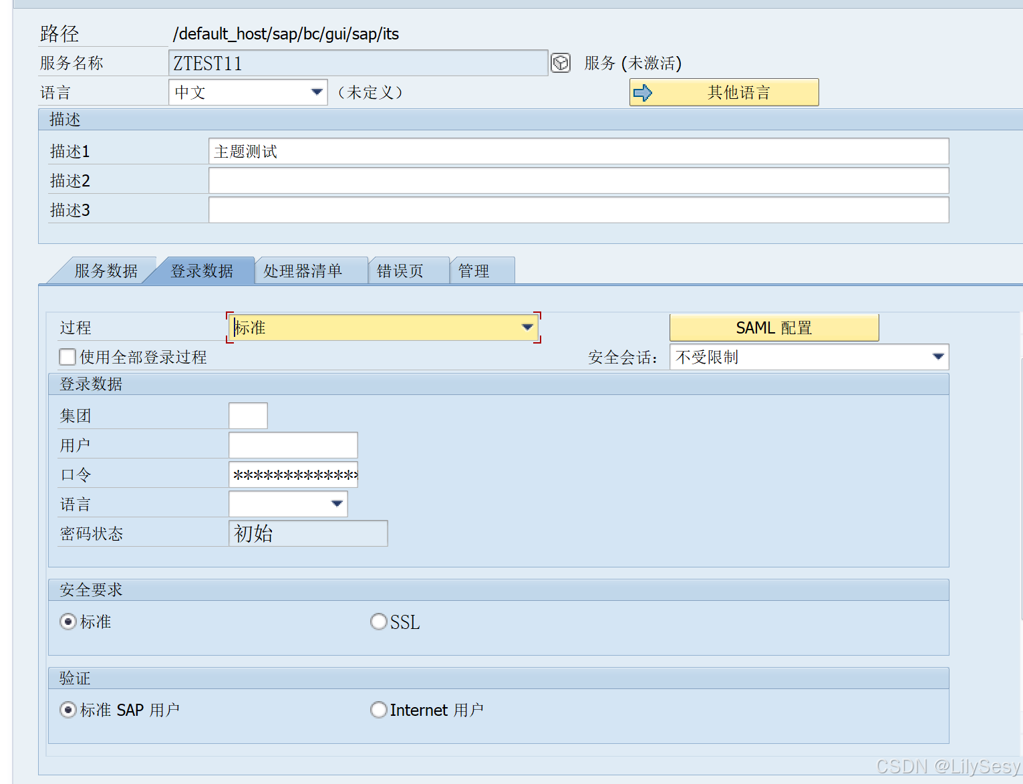The width and height of the screenshot is (1023, 784).
Task: Enable the 使用全部登录过程 checkbox
Action: [x=67, y=357]
